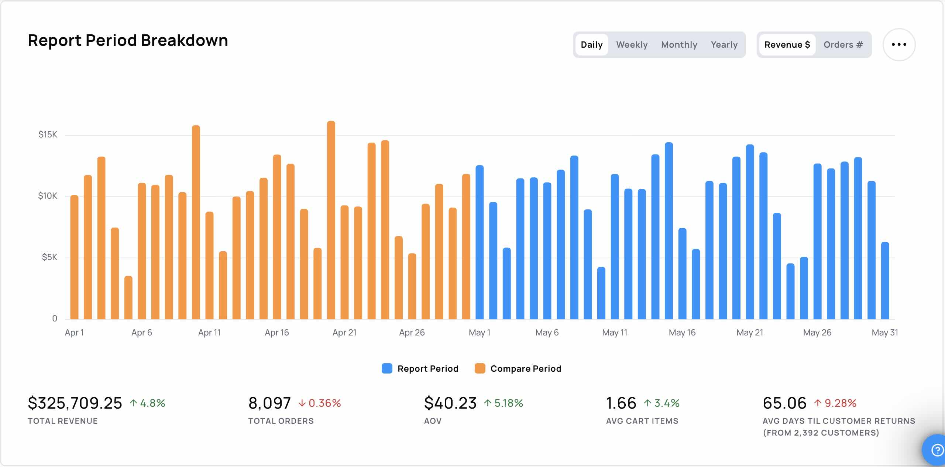Show chart by Orders #
Screen dimensions: 945x467
click(843, 45)
